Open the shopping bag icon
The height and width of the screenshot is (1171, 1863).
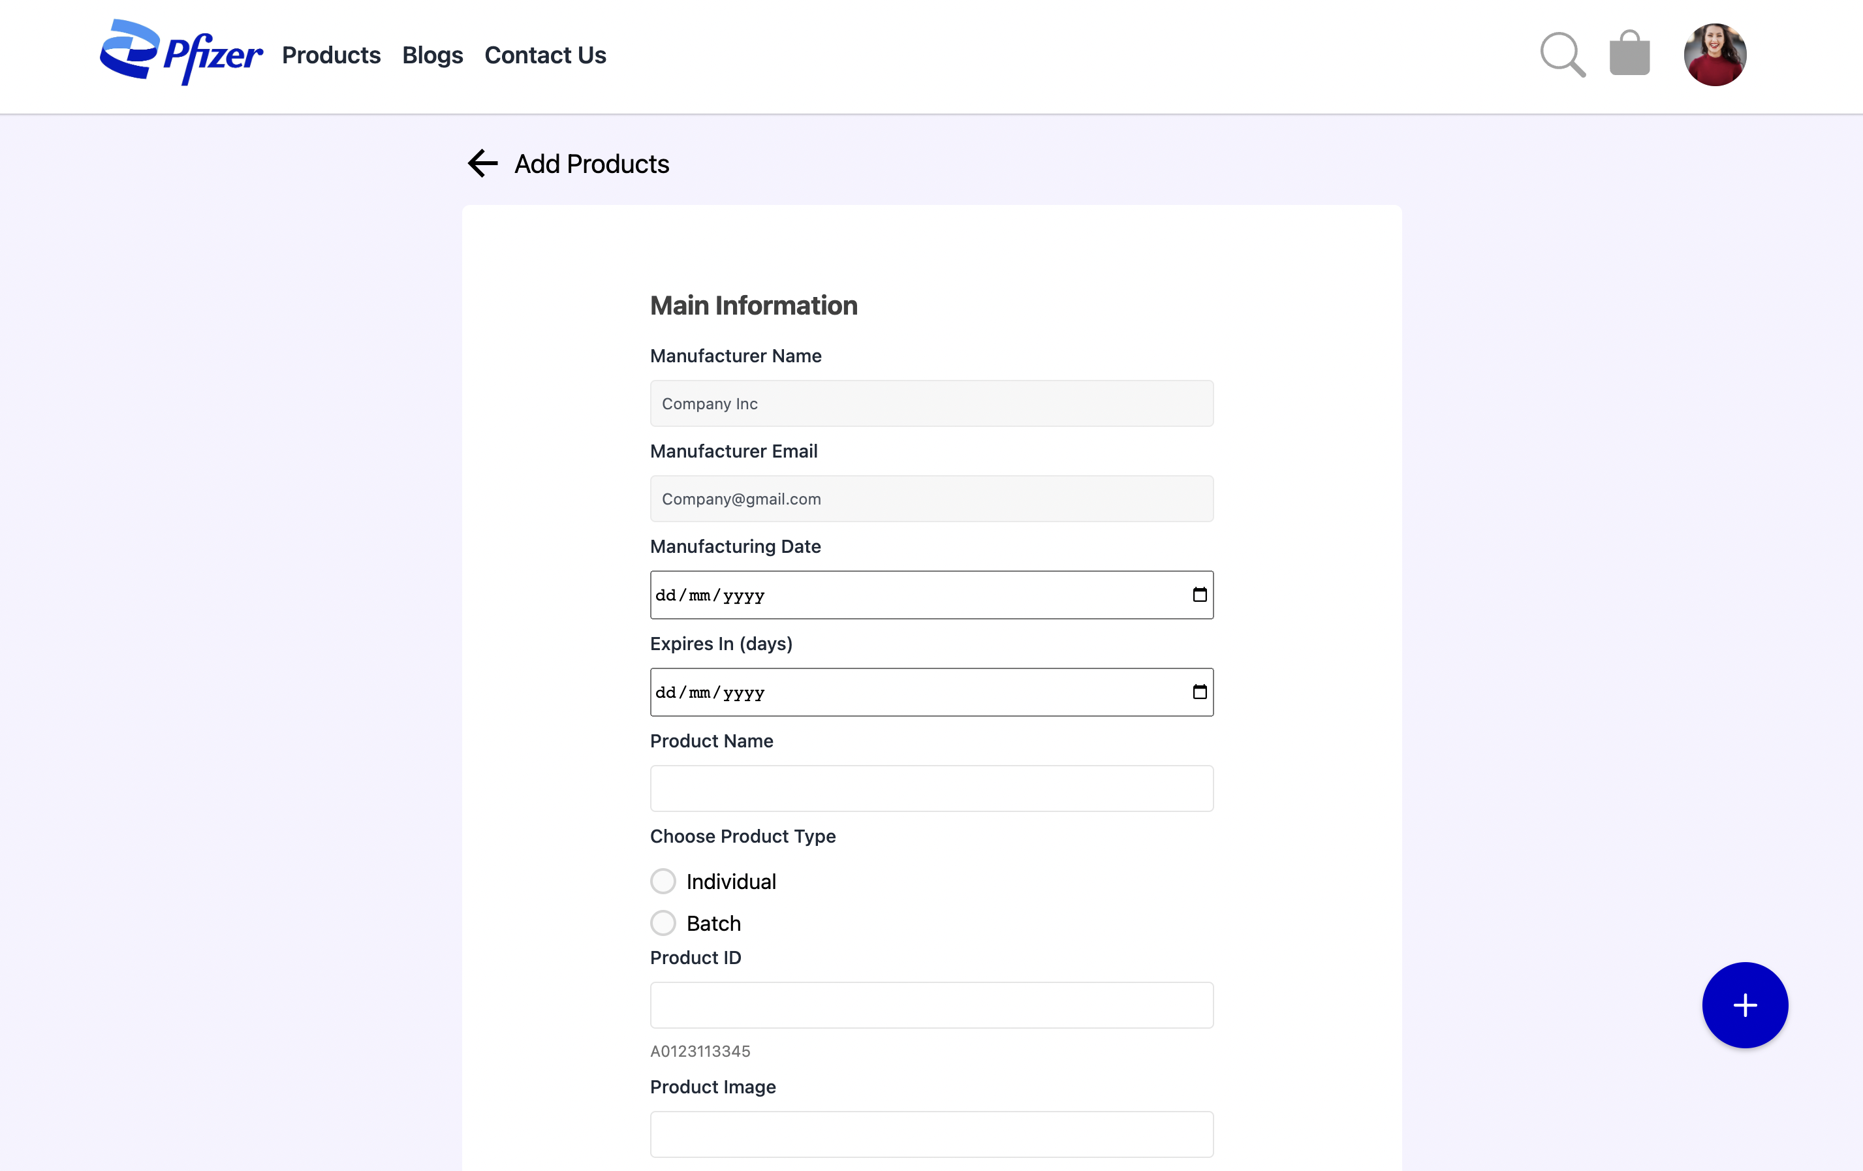[1629, 54]
